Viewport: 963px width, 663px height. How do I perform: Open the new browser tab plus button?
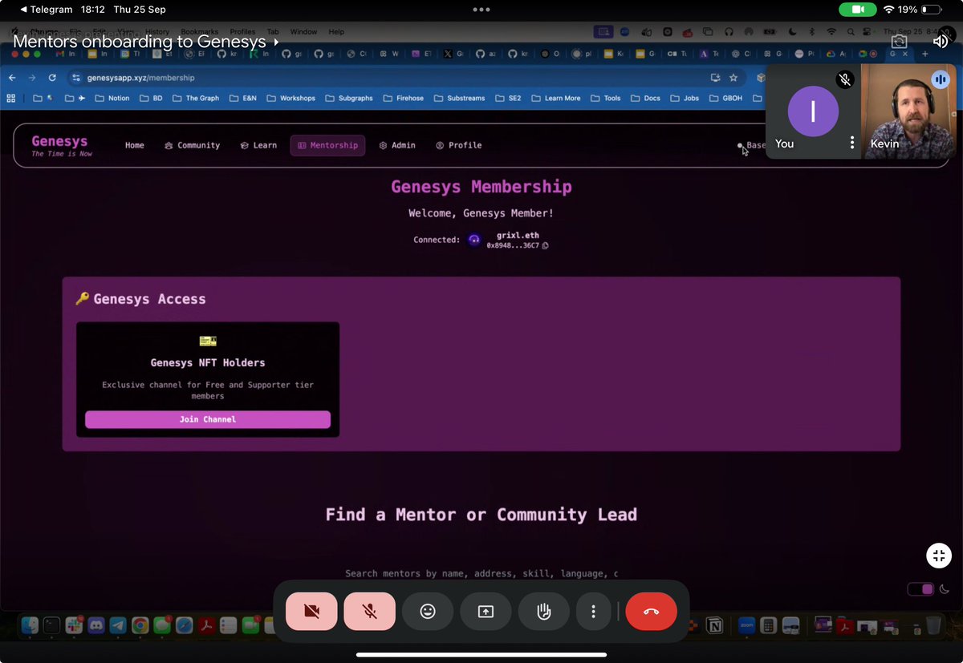click(x=925, y=54)
